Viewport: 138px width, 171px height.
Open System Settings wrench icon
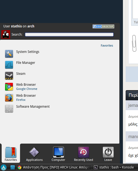[x=9, y=54]
